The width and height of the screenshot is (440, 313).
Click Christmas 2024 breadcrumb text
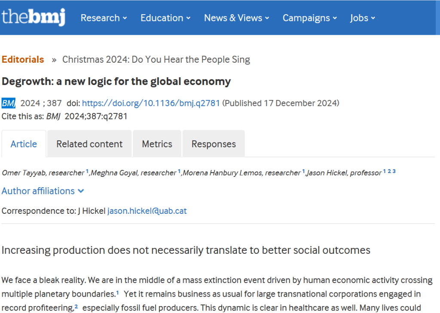[156, 59]
